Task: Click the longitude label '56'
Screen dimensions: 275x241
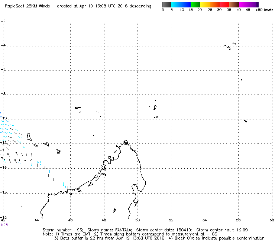Action: [x=238, y=220]
